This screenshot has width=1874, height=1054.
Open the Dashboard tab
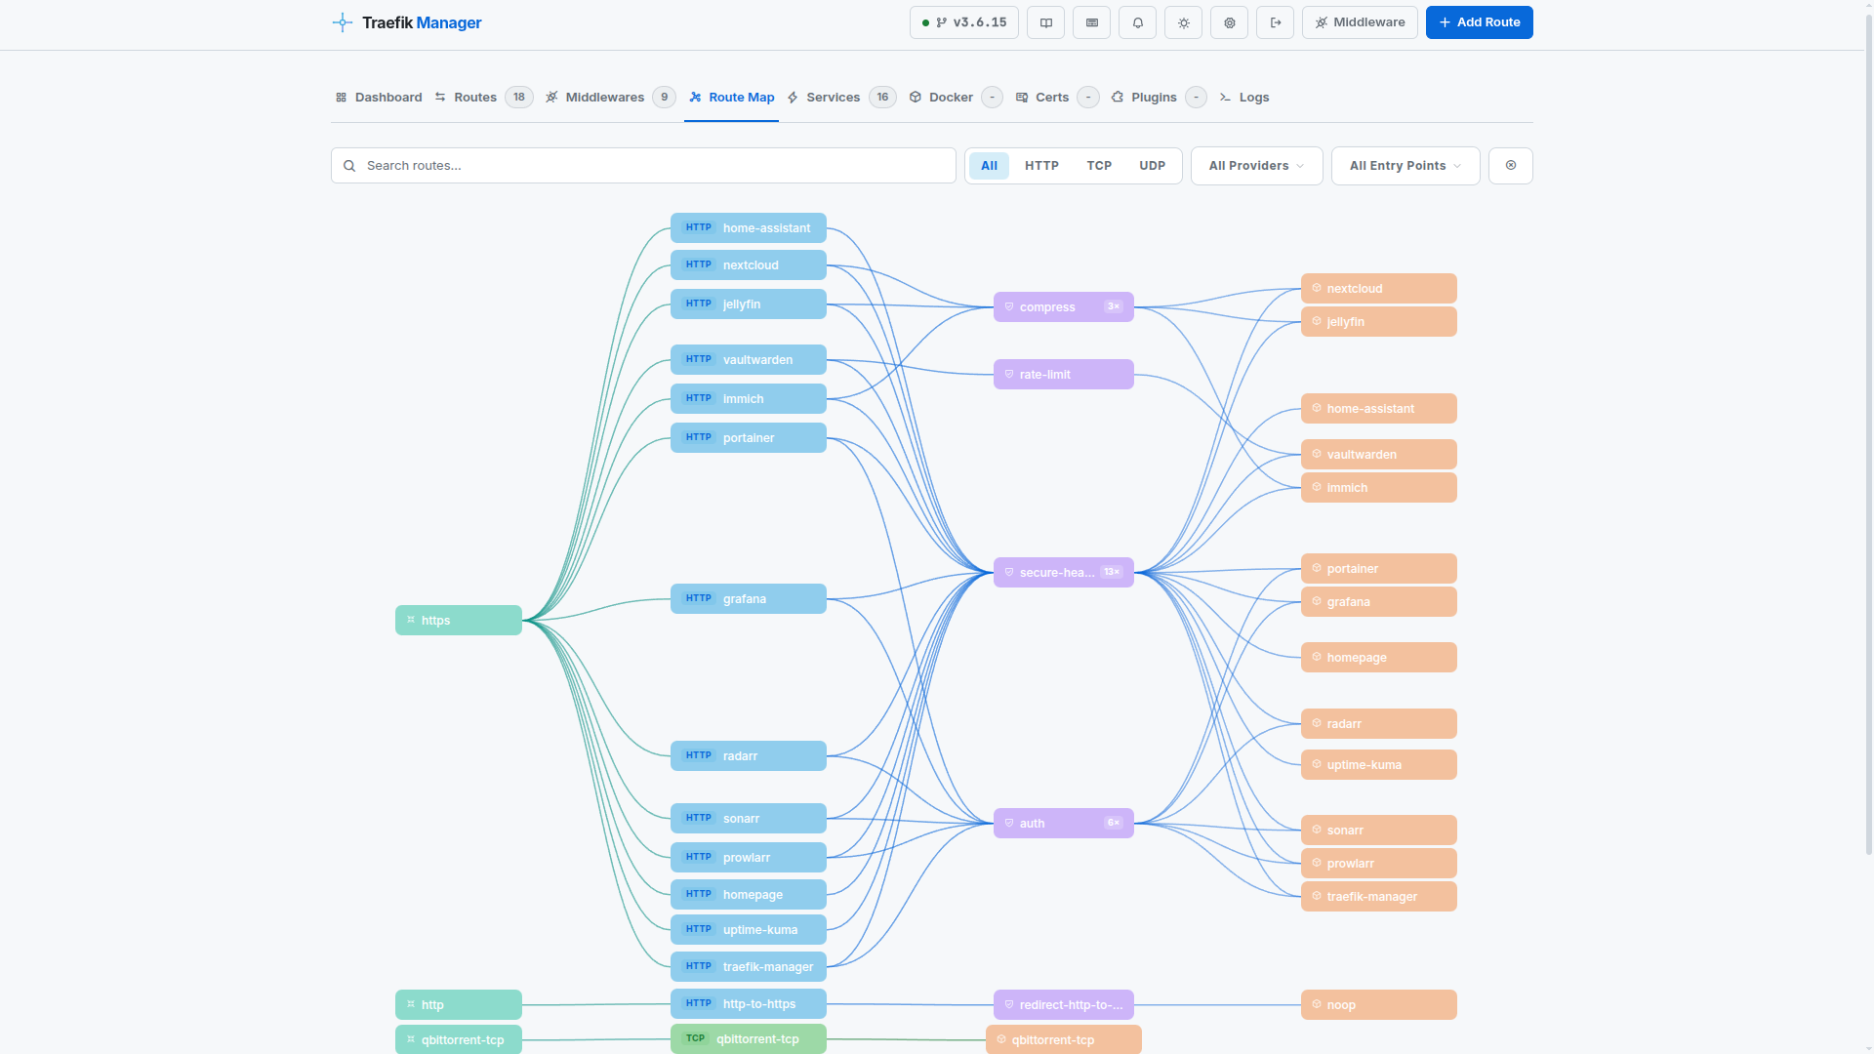[379, 98]
